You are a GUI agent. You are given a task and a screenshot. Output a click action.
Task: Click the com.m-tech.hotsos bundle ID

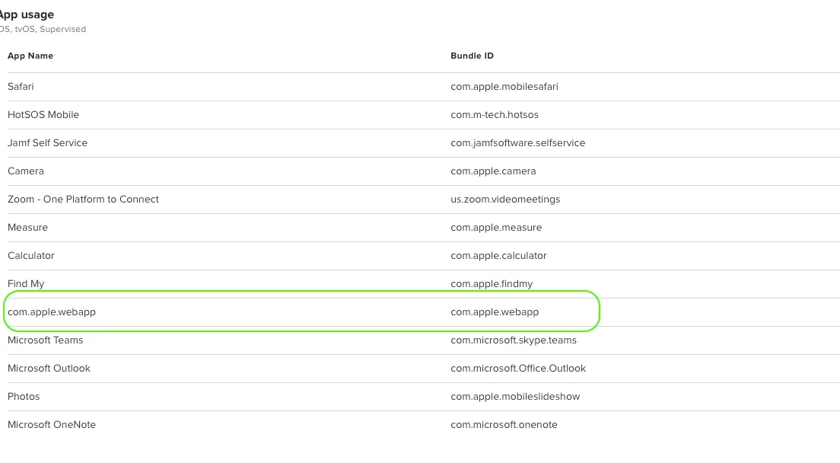click(x=495, y=115)
